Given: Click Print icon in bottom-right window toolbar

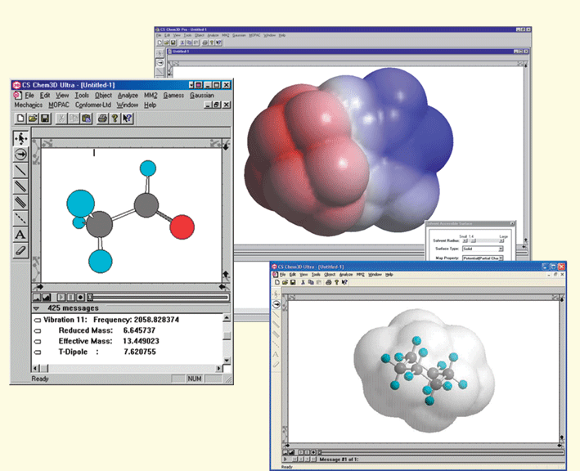Looking at the screenshot, I should 328,282.
